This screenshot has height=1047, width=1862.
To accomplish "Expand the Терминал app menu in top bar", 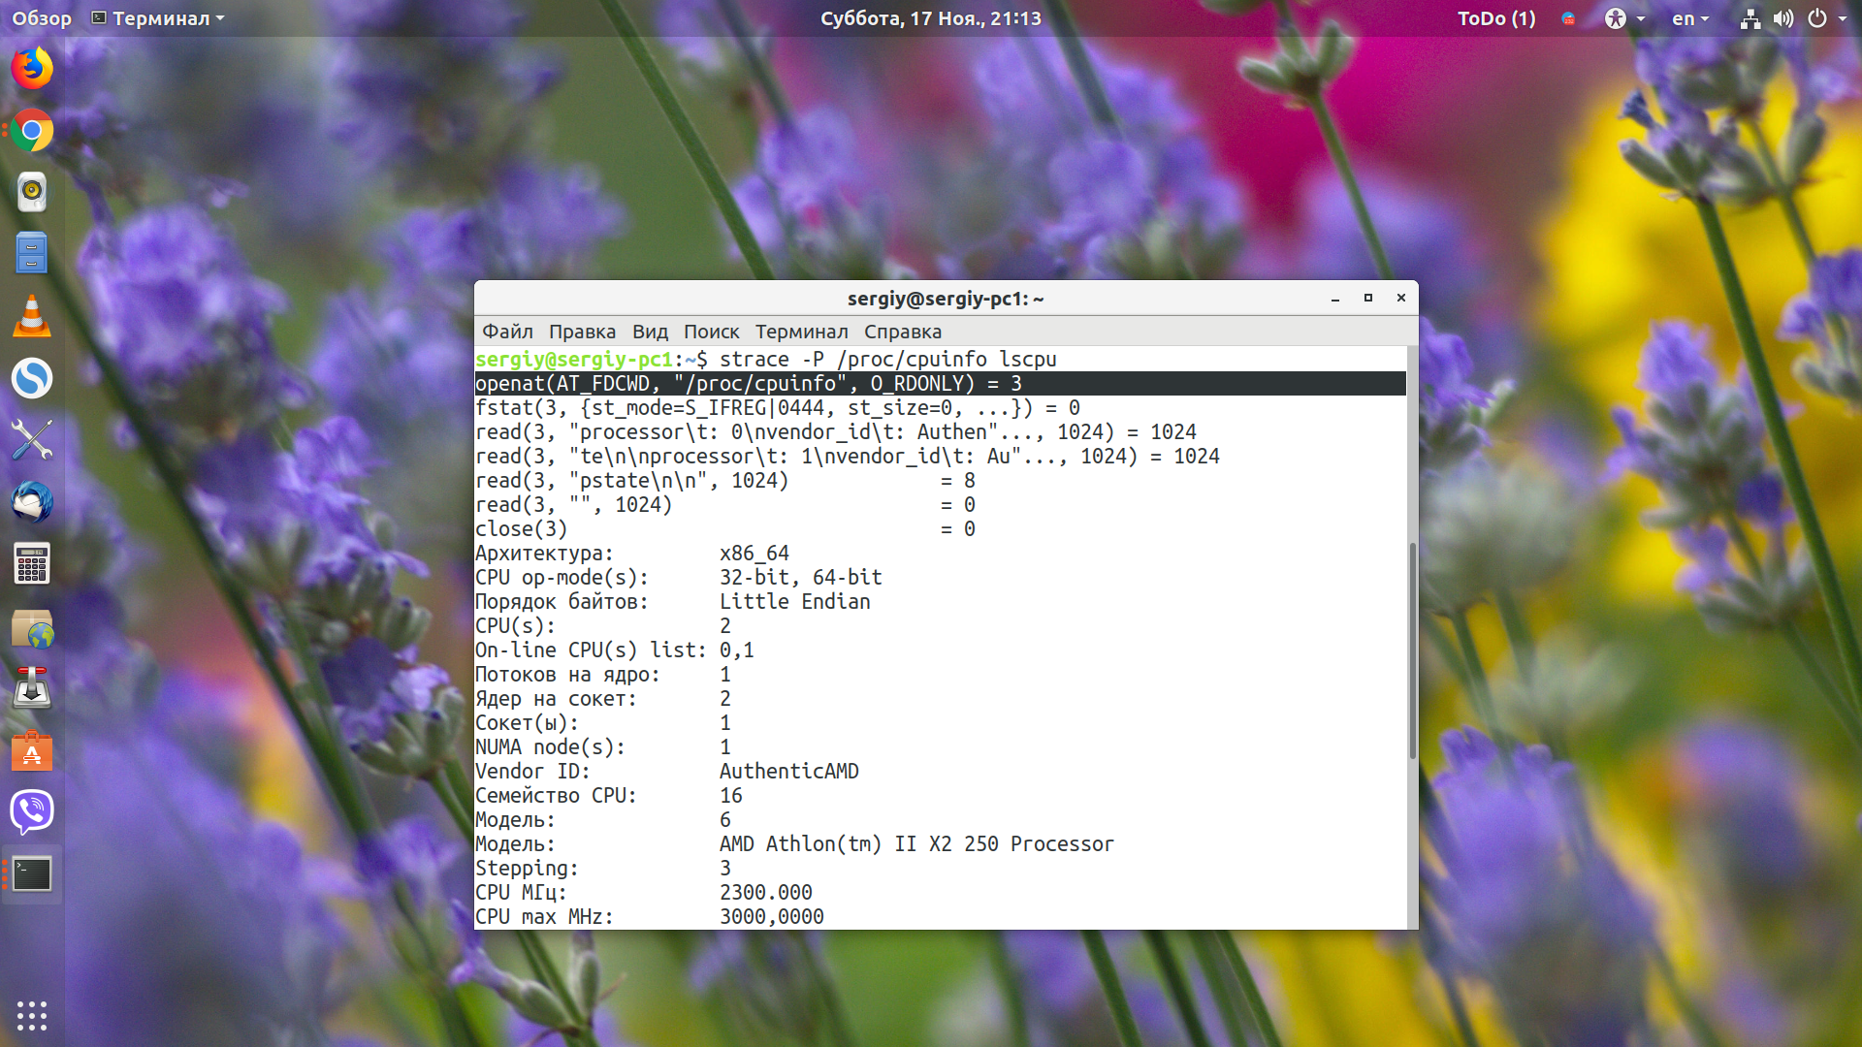I will 158,18.
